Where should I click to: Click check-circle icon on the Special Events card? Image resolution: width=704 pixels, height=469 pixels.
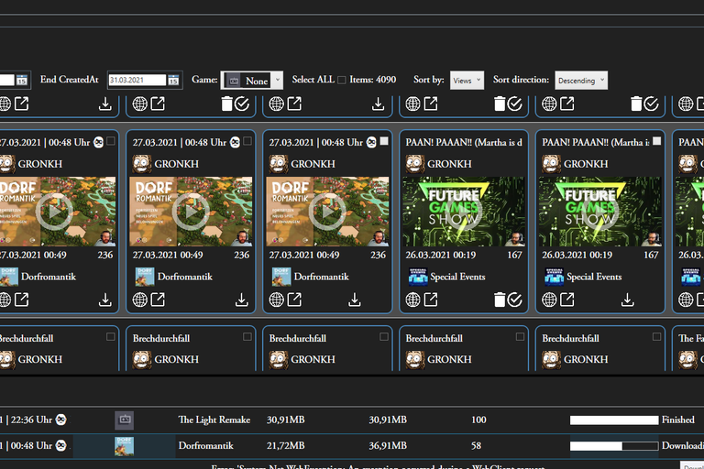tap(515, 300)
